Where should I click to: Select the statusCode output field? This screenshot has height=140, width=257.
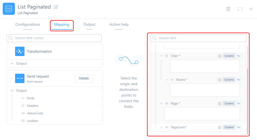click(x=35, y=113)
